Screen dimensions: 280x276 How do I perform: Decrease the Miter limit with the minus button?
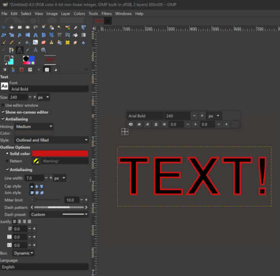coord(81,200)
